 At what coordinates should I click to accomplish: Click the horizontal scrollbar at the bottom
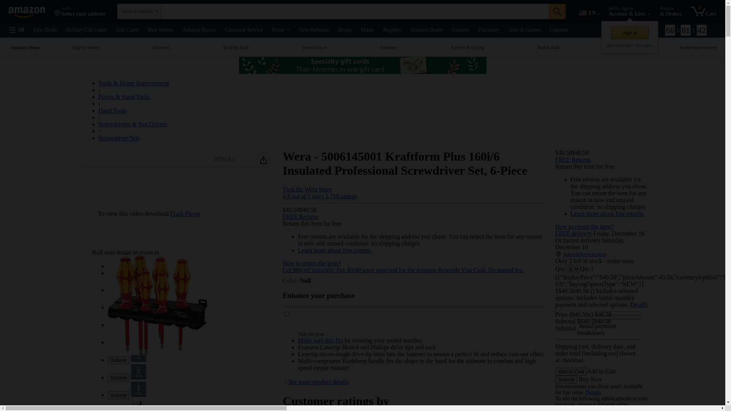pos(147,408)
